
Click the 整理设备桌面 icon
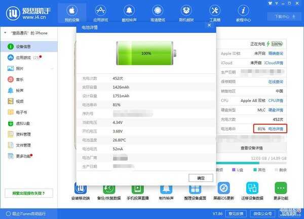(x=195, y=189)
